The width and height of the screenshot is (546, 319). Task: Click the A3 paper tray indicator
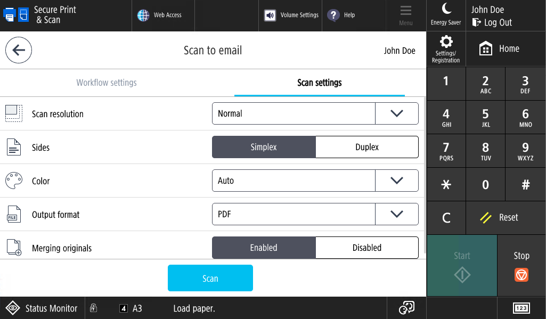click(x=131, y=308)
